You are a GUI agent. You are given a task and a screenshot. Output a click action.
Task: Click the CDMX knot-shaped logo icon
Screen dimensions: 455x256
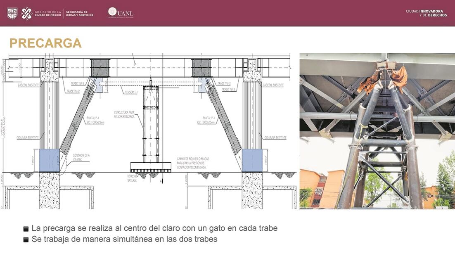point(26,13)
